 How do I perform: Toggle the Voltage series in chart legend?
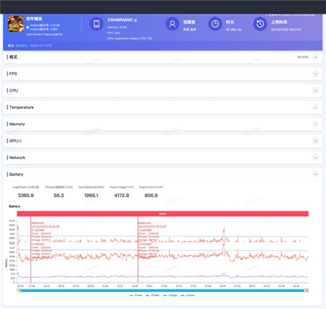(170, 295)
